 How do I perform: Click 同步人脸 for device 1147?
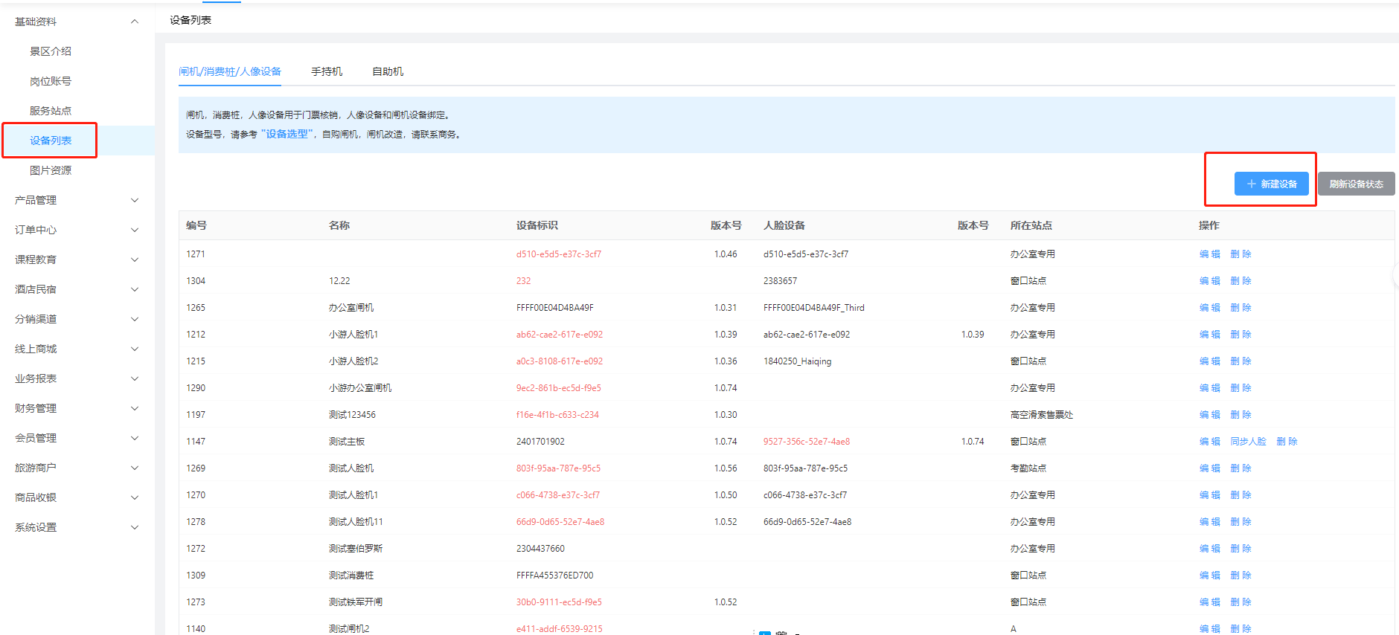click(x=1248, y=442)
